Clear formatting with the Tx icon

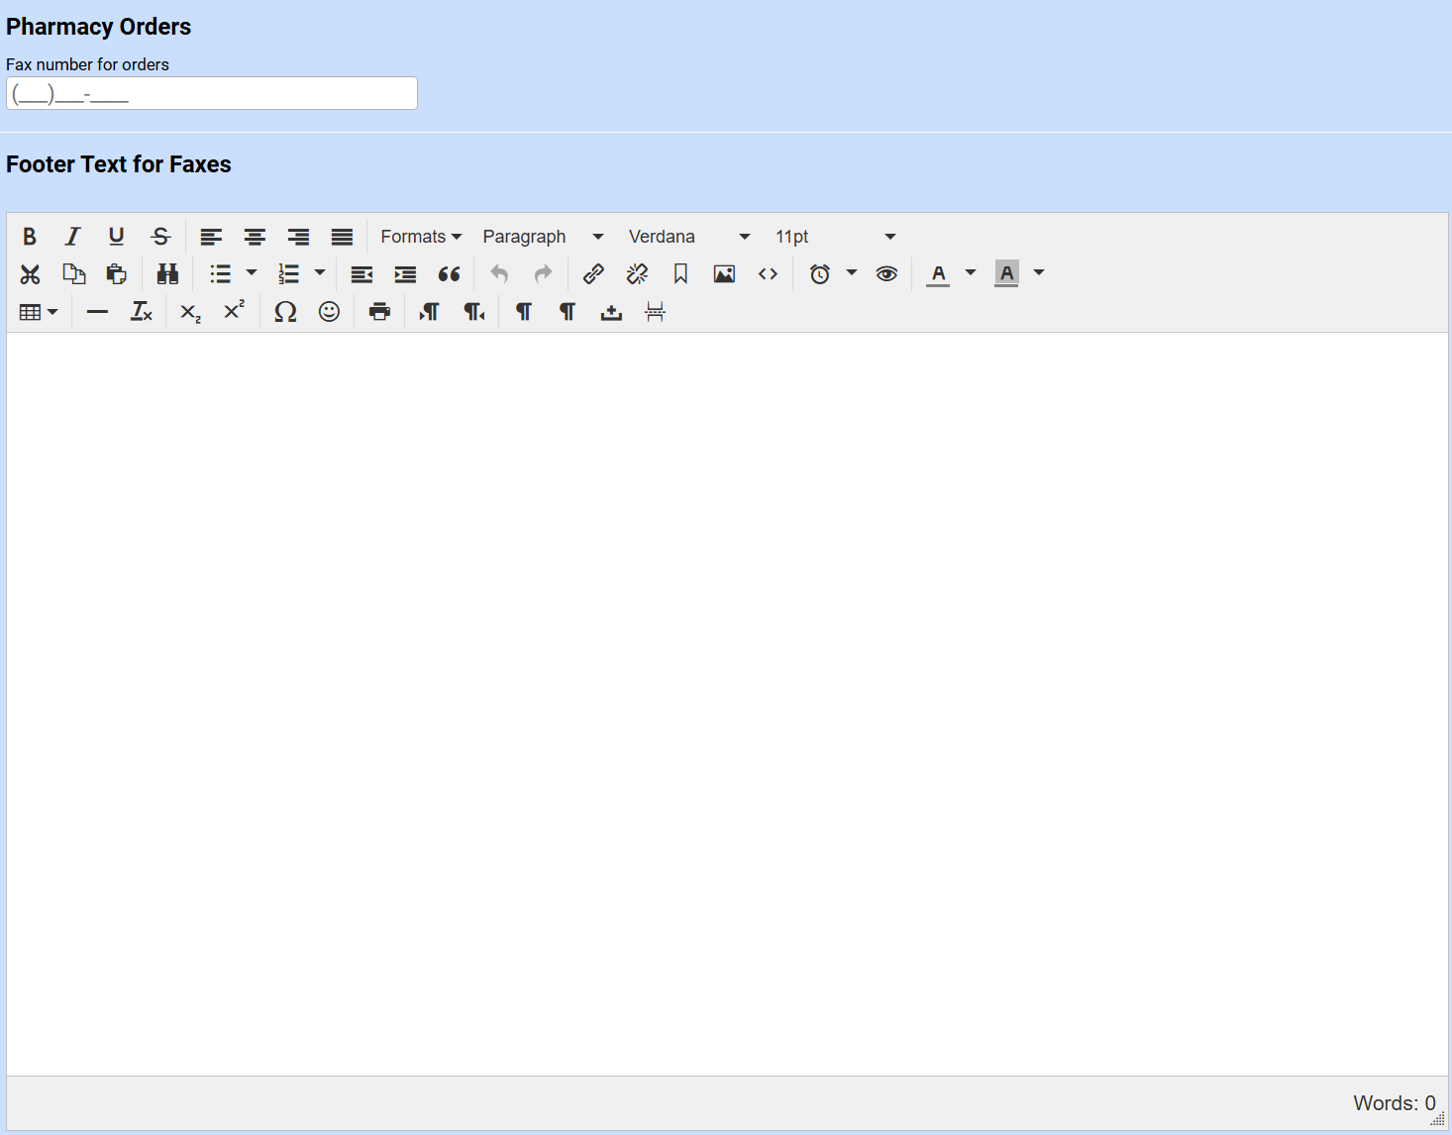tap(141, 312)
